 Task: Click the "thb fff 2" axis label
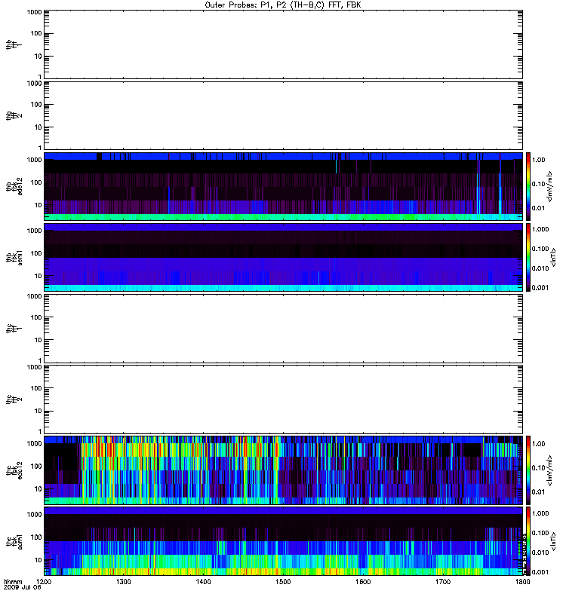14,116
